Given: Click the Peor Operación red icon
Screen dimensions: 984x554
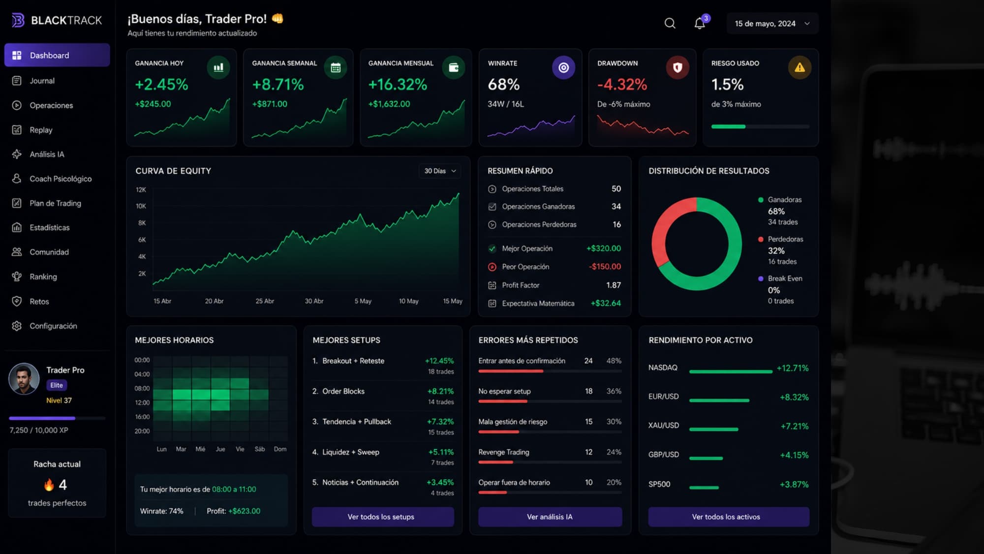Looking at the screenshot, I should pyautogui.click(x=492, y=267).
